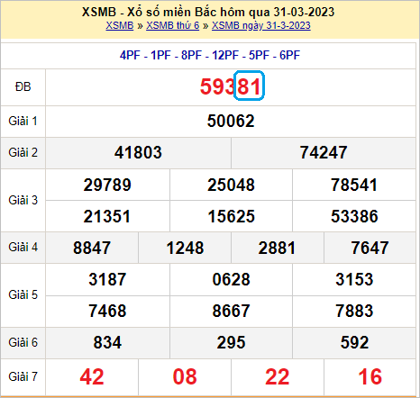Click the highlighted 81 box in ĐB
The width and height of the screenshot is (420, 398).
(249, 86)
